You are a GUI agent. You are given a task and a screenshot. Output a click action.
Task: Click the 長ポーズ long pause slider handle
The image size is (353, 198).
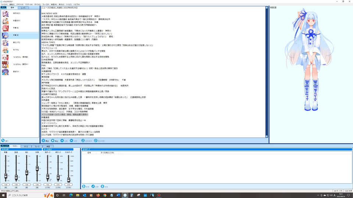click(x=58, y=177)
